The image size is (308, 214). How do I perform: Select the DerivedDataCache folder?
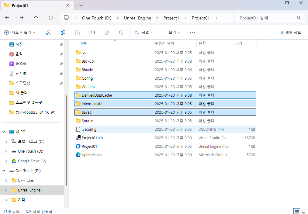tap(165, 95)
